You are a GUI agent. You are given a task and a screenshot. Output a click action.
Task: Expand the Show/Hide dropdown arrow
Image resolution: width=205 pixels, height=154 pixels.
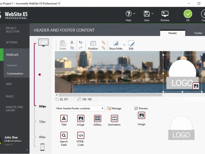pos(124,45)
